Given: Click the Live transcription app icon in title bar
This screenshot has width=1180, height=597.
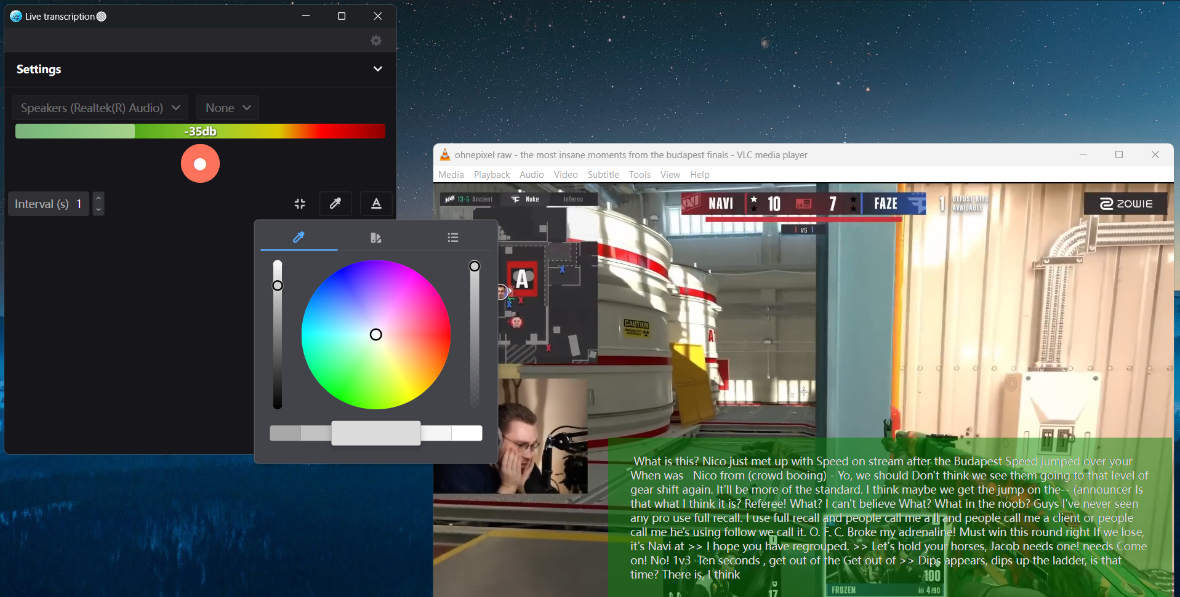Looking at the screenshot, I should point(16,16).
